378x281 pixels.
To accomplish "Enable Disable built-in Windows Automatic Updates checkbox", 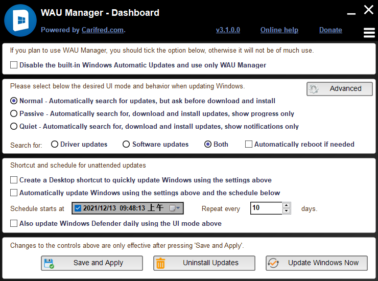I will pos(14,65).
